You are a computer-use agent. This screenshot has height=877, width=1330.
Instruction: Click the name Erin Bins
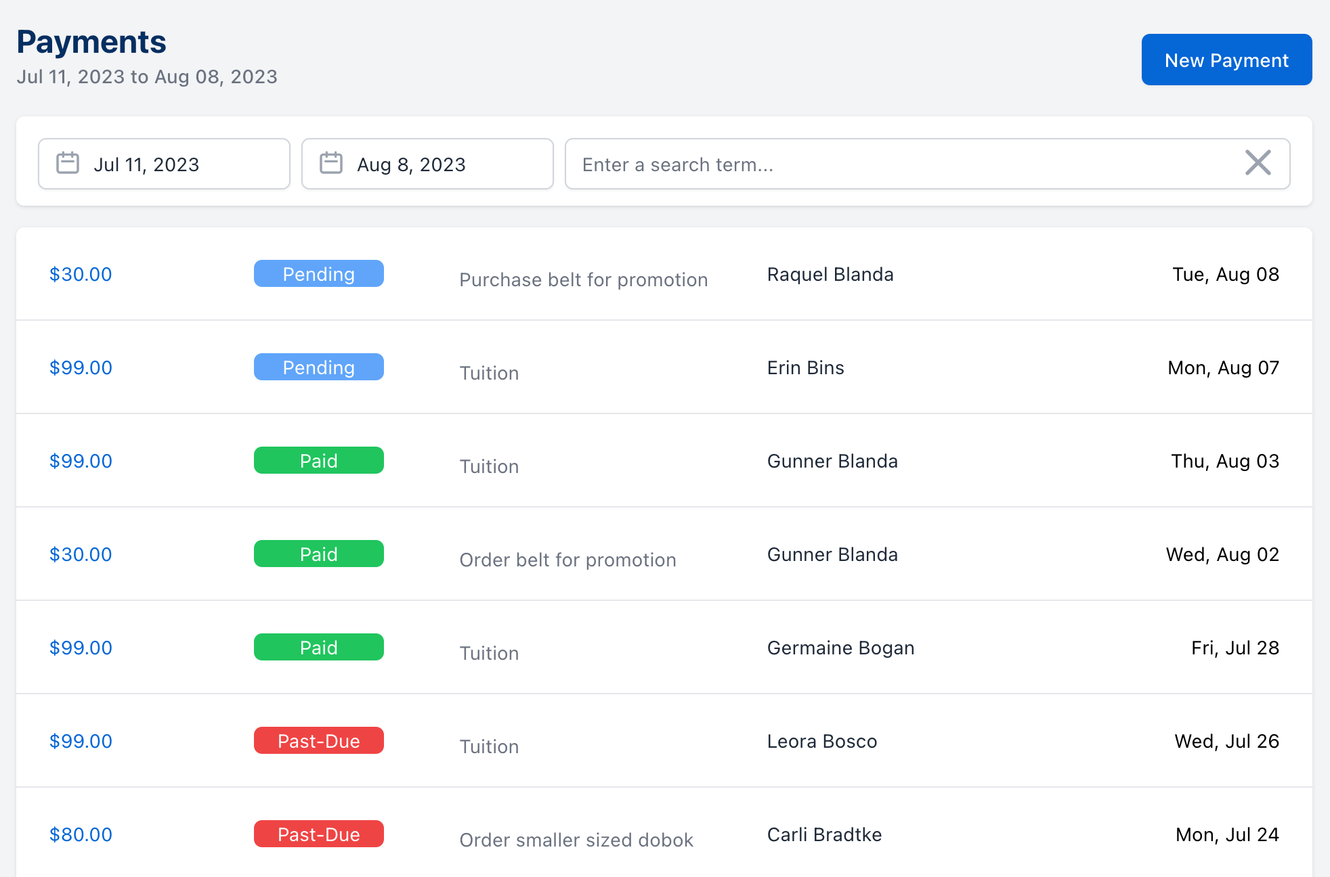point(805,367)
